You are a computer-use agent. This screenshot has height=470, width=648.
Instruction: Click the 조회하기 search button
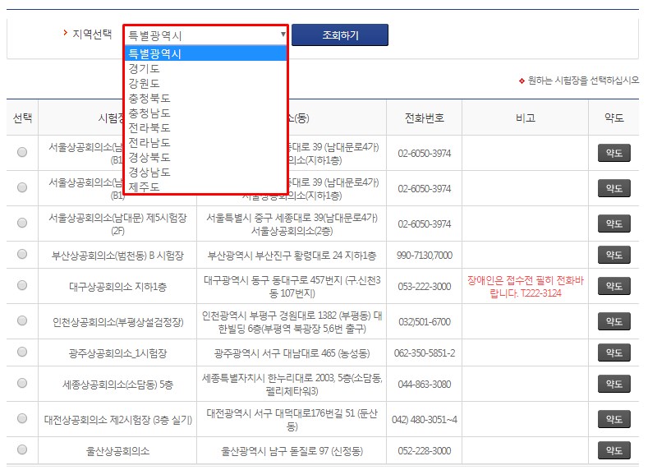tap(340, 35)
